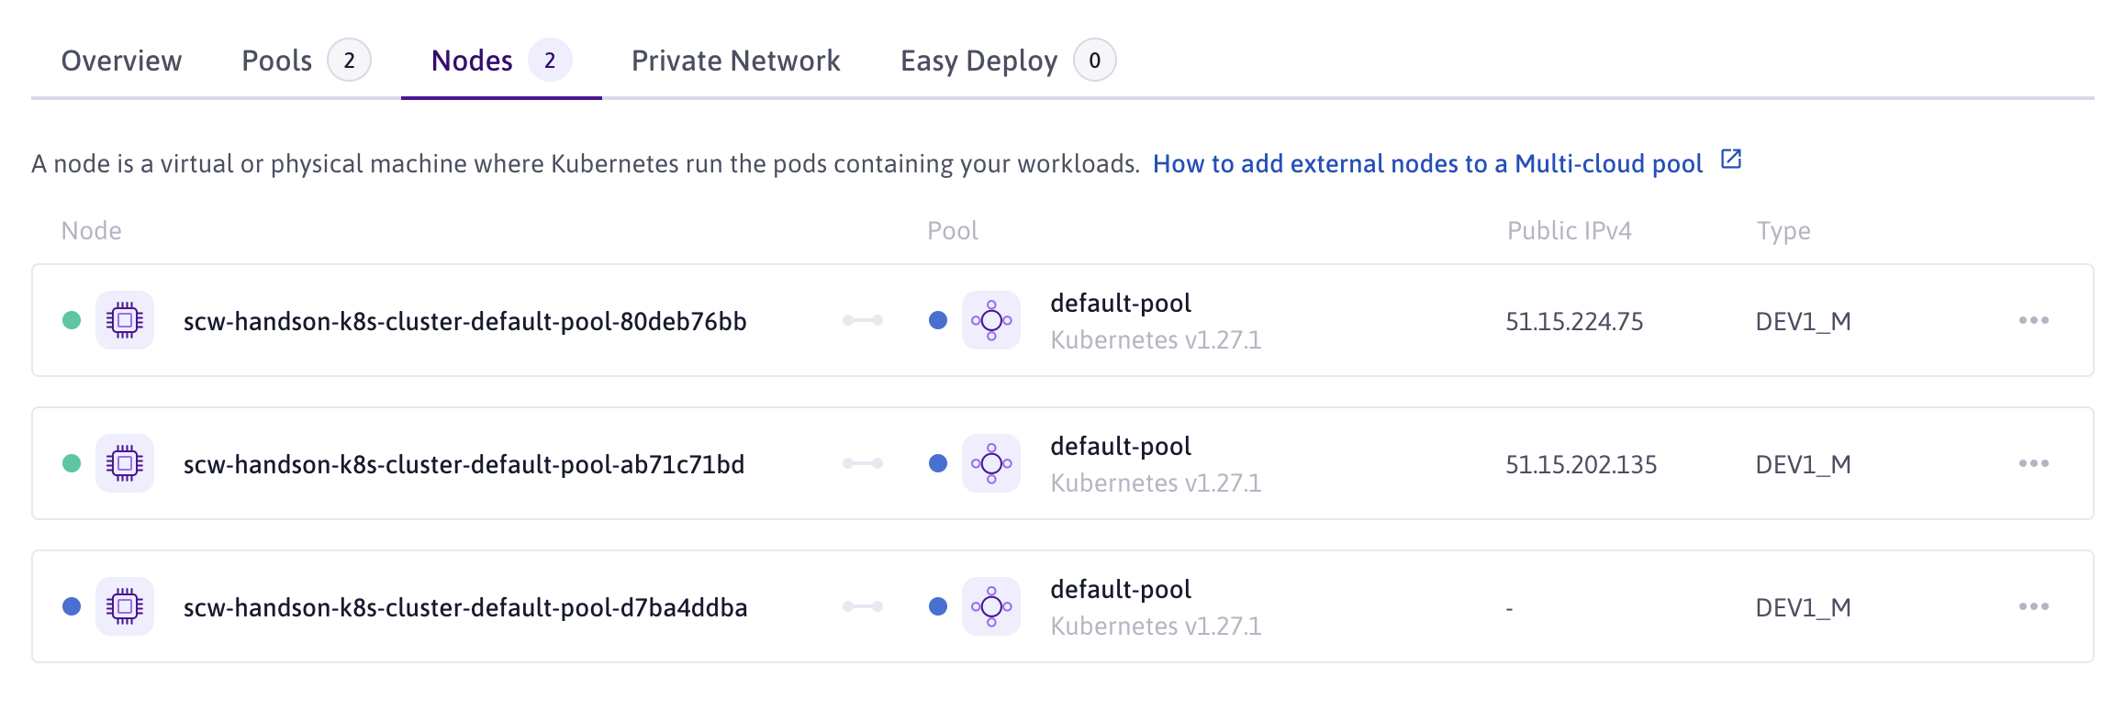The image size is (2124, 710).
Task: Click pool icon in first node row
Action: click(x=991, y=320)
